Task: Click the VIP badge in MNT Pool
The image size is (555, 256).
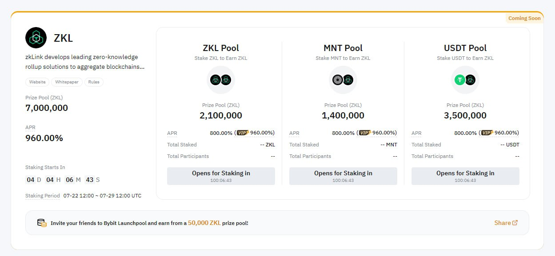Action: pos(364,133)
